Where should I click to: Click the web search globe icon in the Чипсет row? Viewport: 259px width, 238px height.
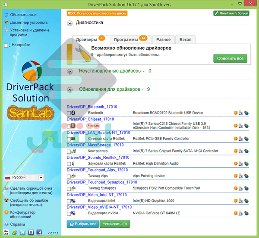(246, 126)
